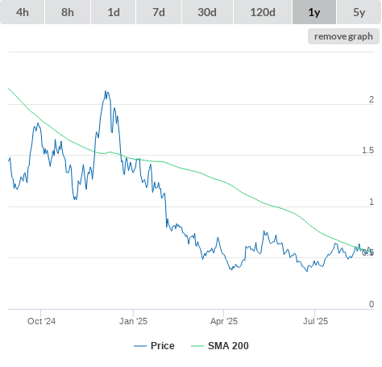
Task: Click the Oct '24 axis label
Action: [41, 321]
